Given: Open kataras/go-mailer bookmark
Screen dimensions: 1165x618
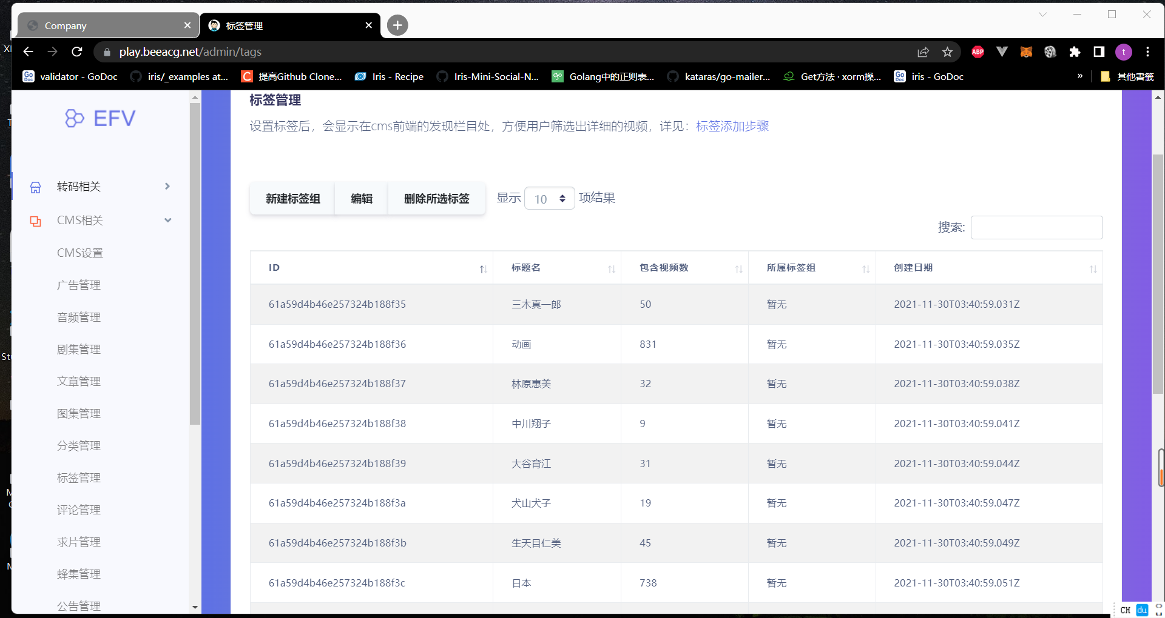Looking at the screenshot, I should [x=718, y=76].
